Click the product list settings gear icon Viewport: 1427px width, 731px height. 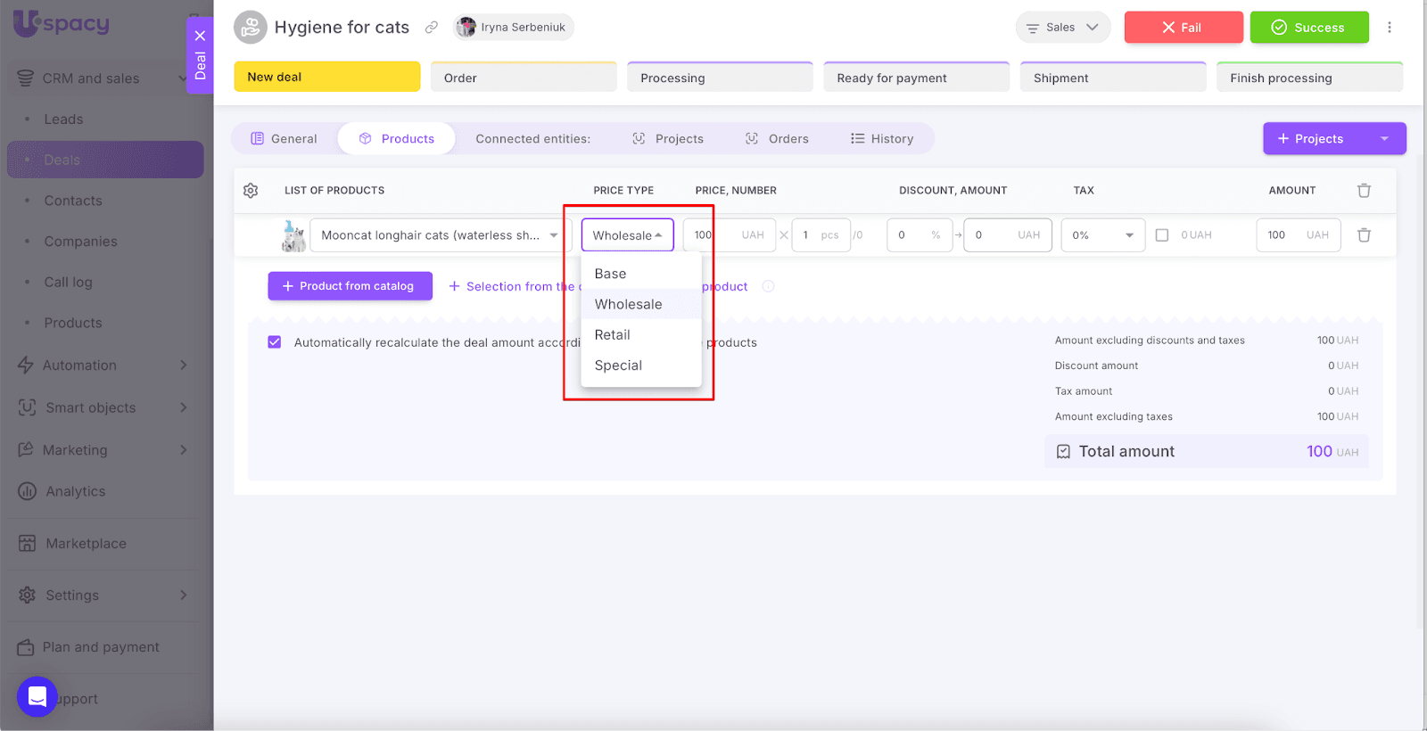[251, 190]
